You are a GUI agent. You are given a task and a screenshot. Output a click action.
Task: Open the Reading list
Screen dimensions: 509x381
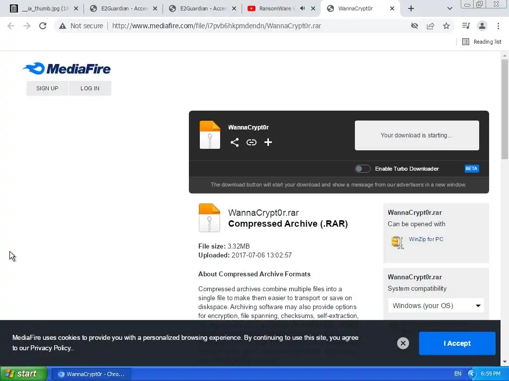482,42
